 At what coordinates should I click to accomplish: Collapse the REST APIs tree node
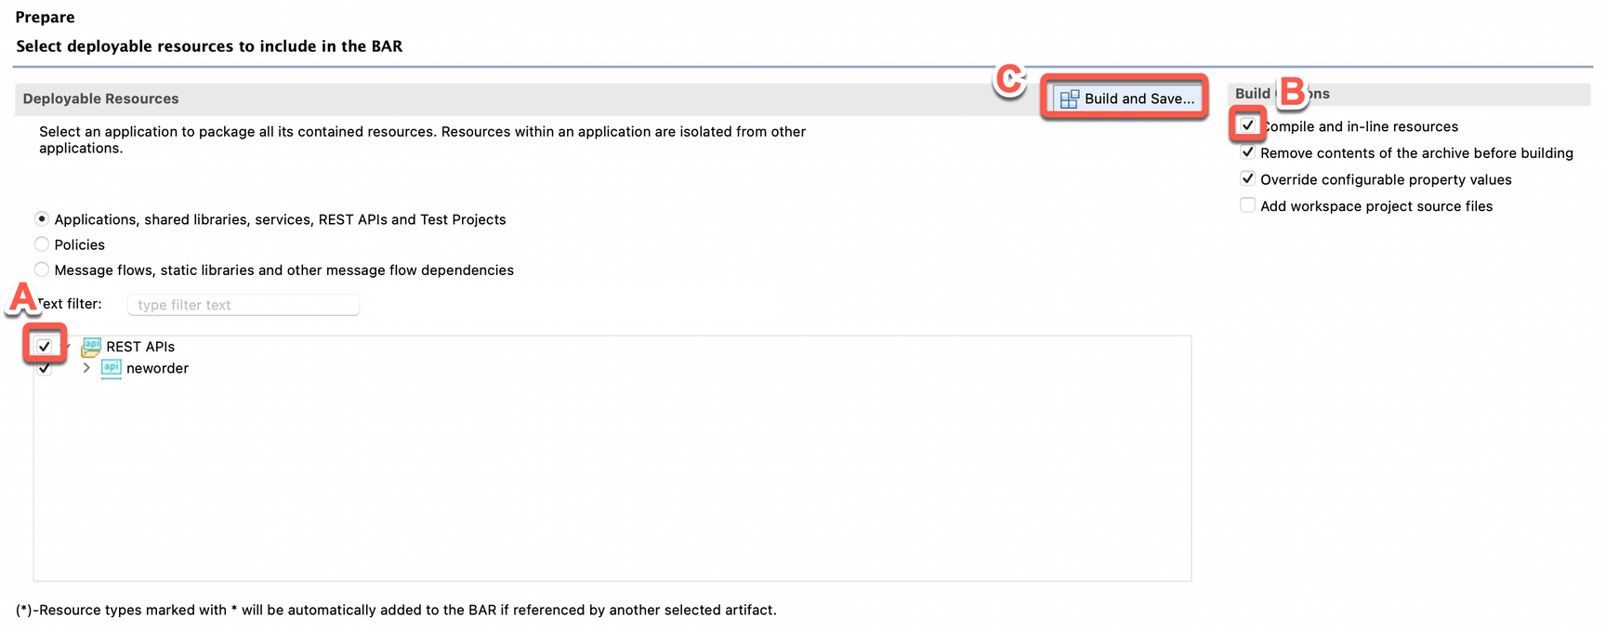pyautogui.click(x=67, y=347)
